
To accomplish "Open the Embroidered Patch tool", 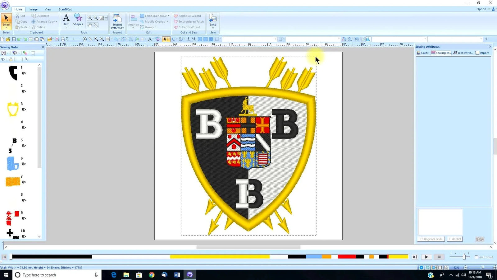I will [x=189, y=21].
